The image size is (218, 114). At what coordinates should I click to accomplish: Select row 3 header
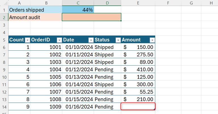pos(4,25)
